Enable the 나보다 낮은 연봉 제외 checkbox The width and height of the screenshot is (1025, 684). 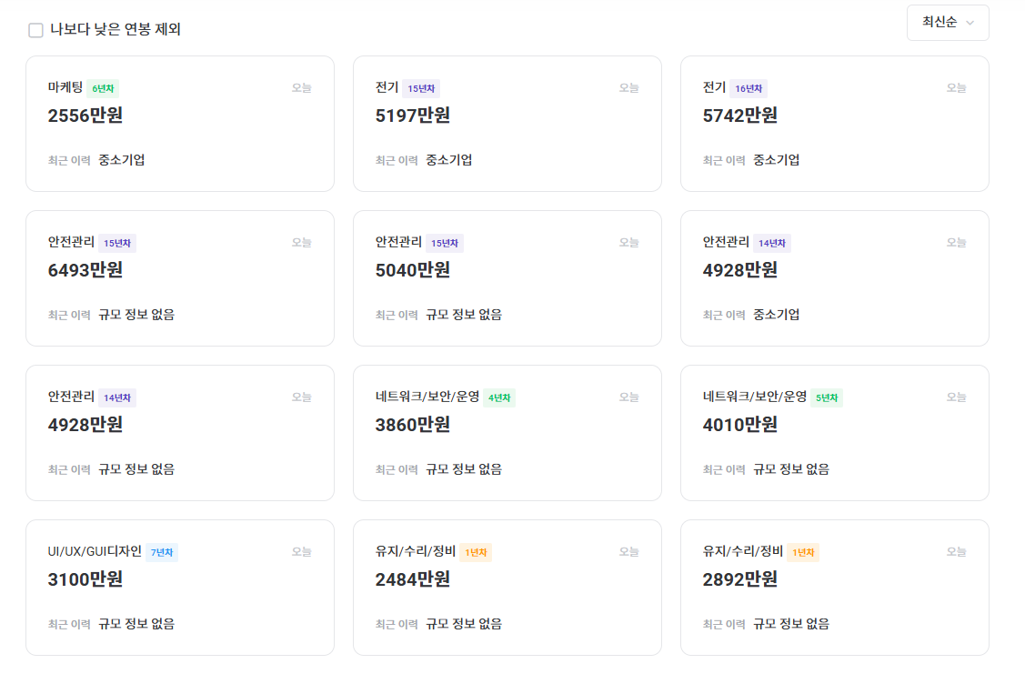point(35,30)
